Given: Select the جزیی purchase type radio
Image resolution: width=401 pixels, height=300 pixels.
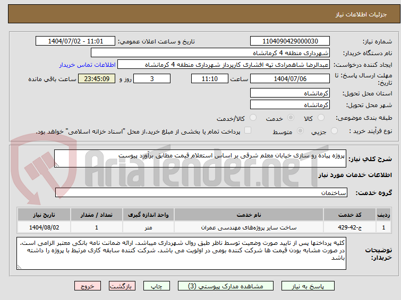Looking at the screenshot, I should (334, 131).
